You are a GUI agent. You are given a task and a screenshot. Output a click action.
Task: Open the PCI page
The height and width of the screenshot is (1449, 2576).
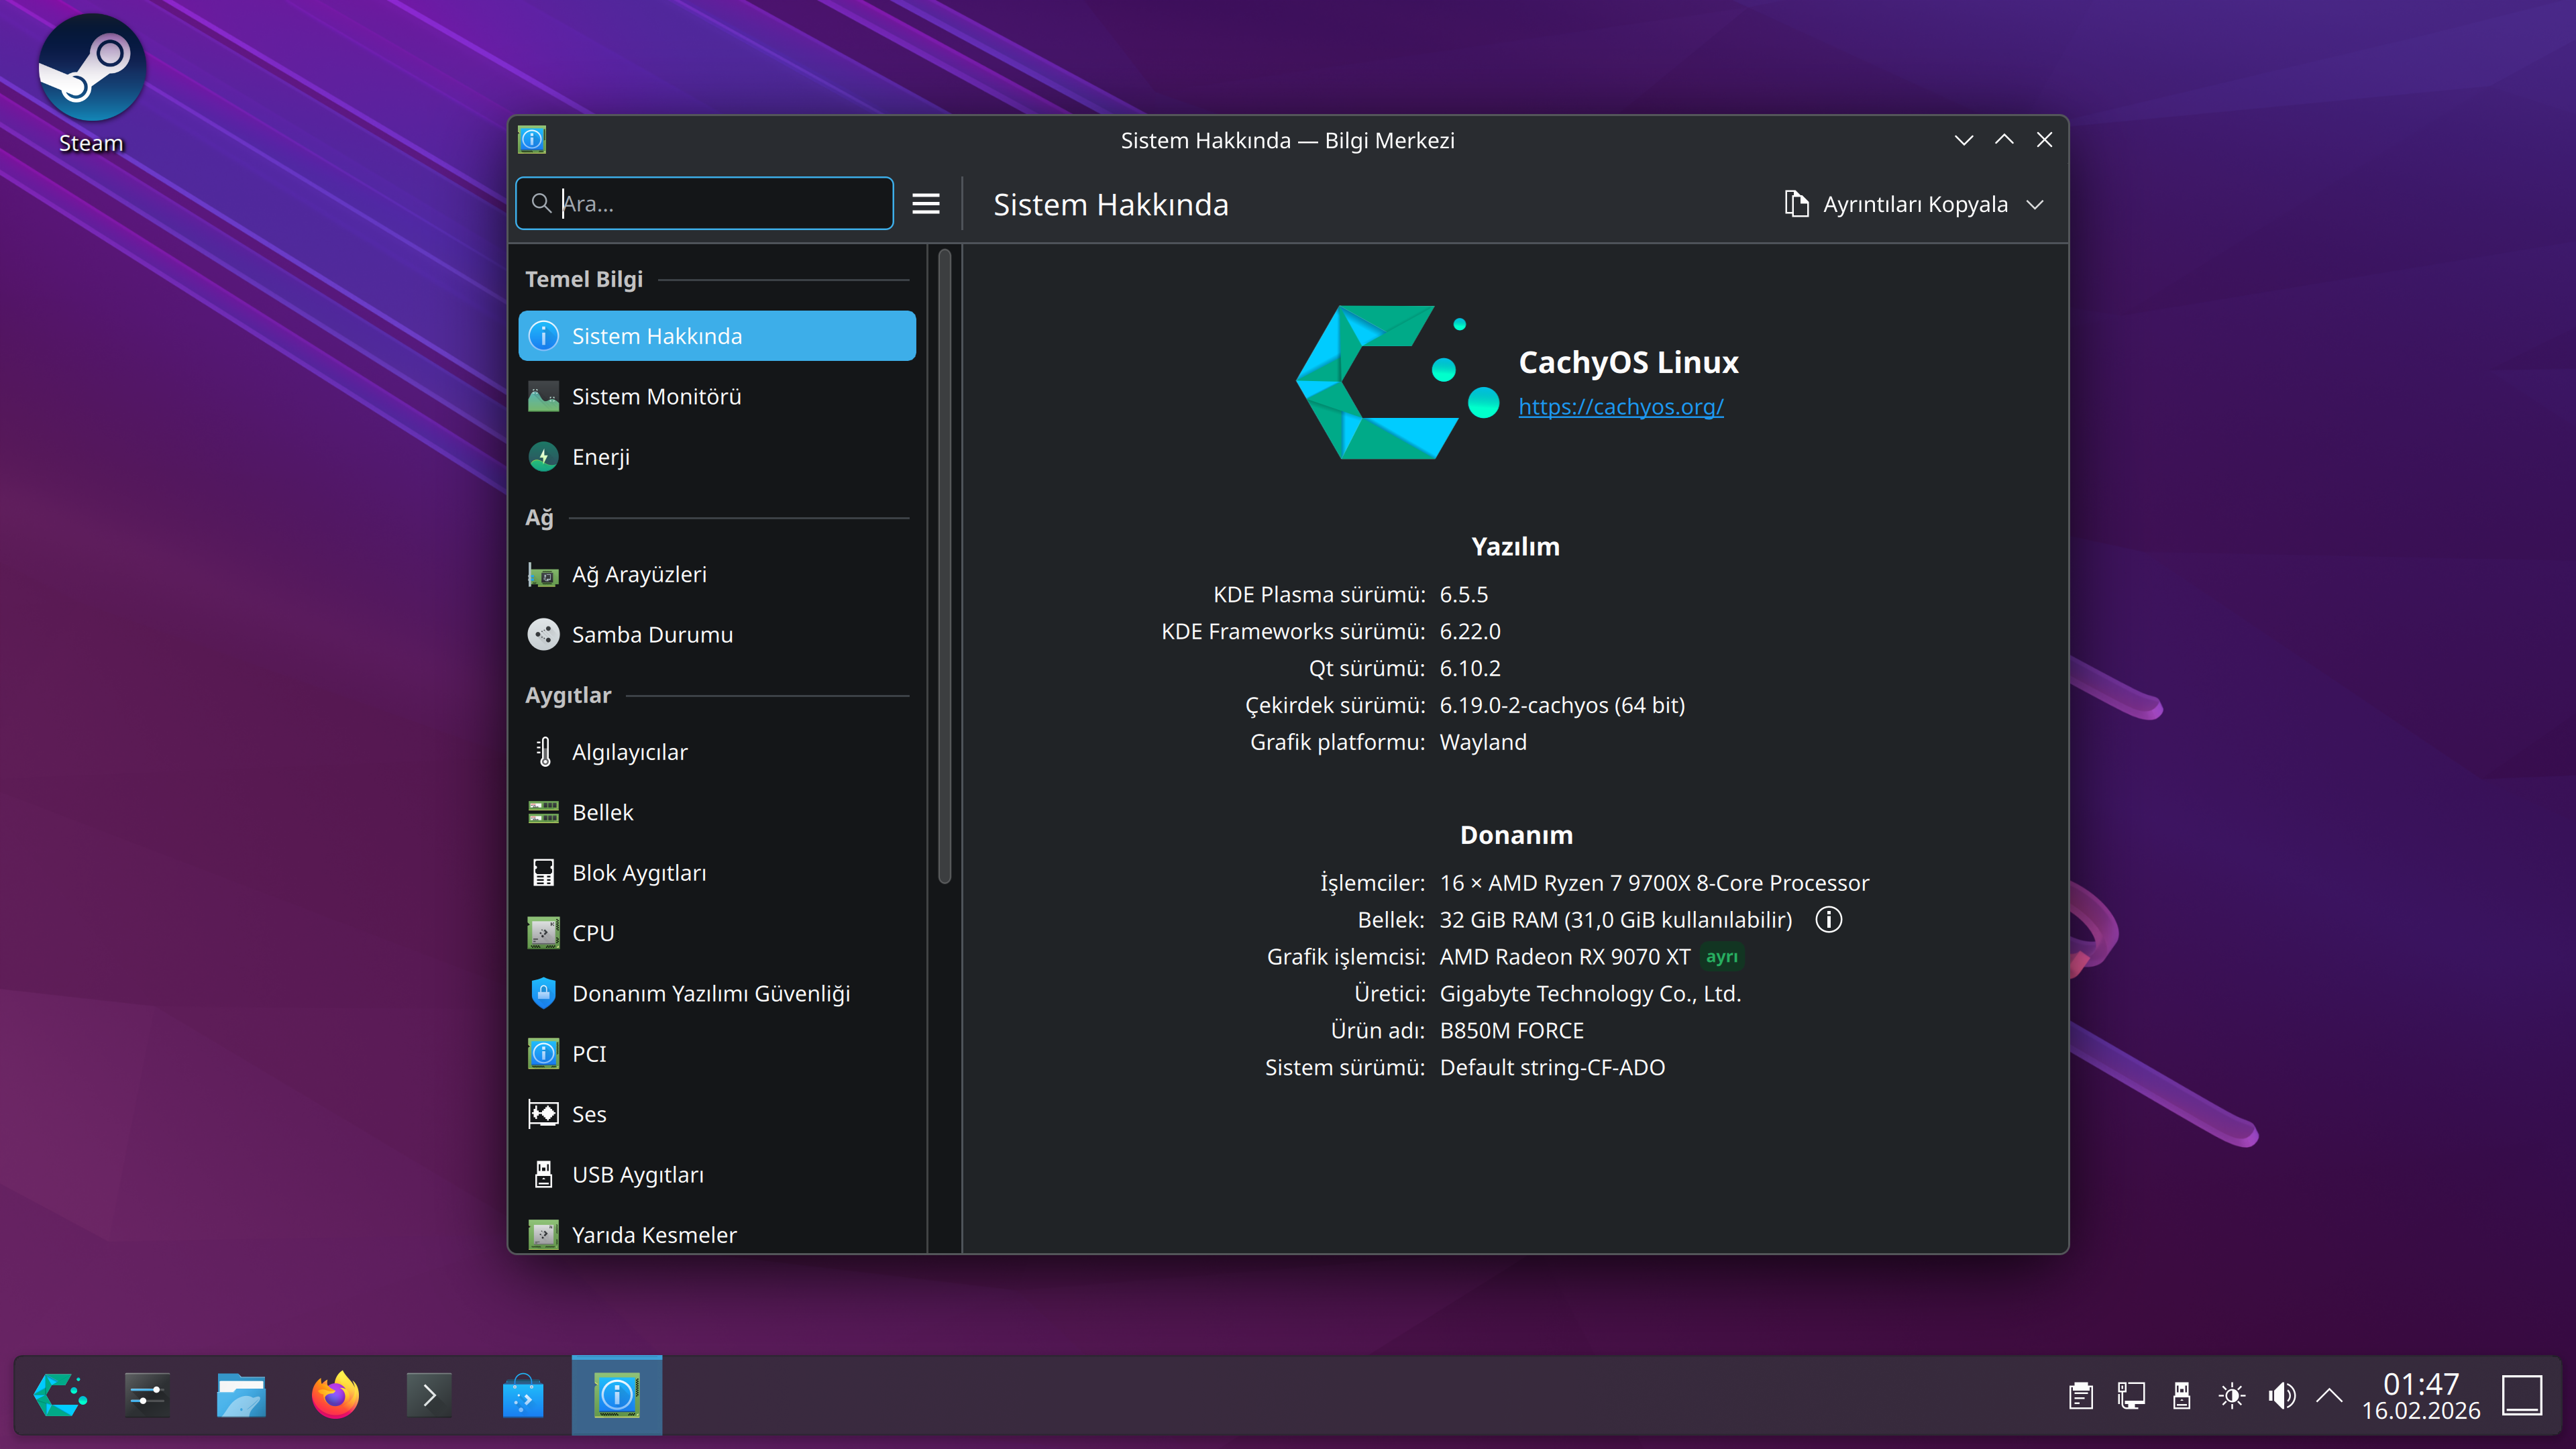(717, 1053)
